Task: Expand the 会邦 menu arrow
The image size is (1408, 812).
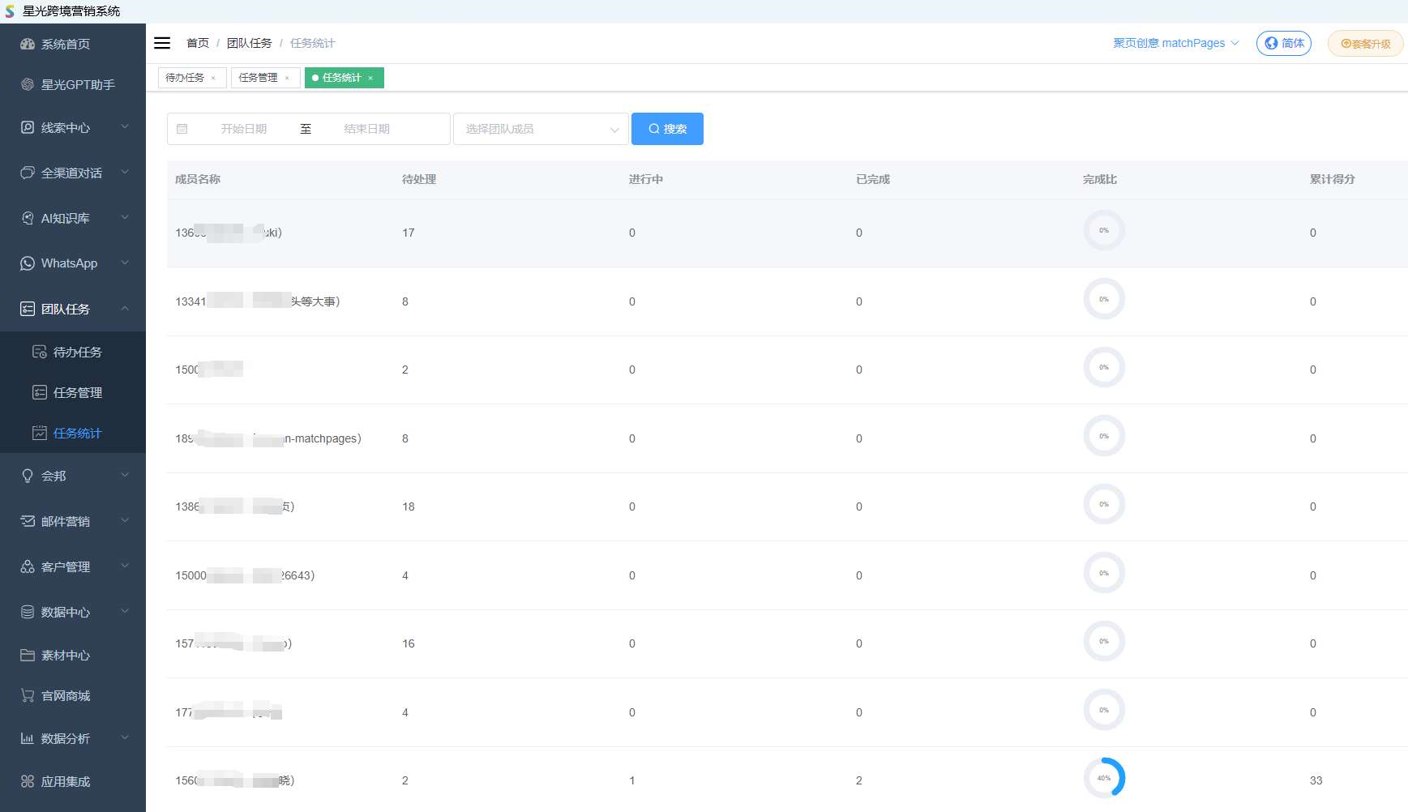Action: [x=125, y=475]
